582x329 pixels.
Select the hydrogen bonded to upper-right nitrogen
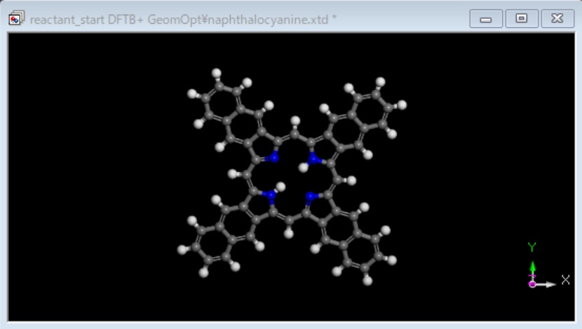pyautogui.click(x=305, y=167)
